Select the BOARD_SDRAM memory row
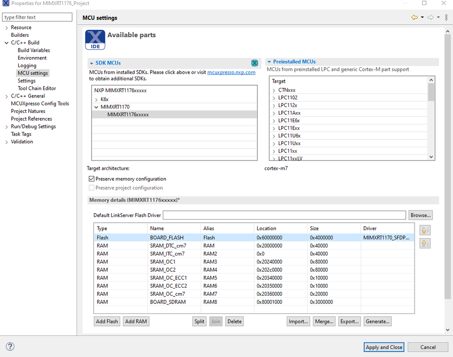 (254, 302)
